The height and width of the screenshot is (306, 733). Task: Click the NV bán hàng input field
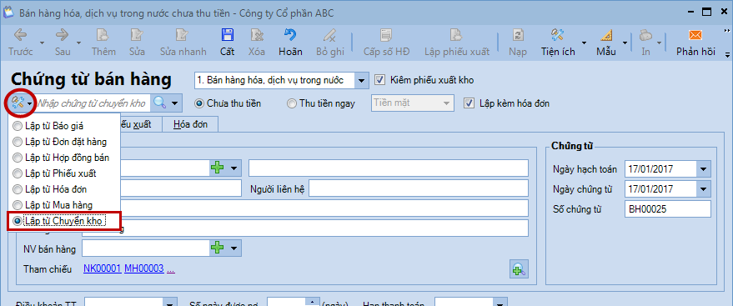tap(146, 248)
